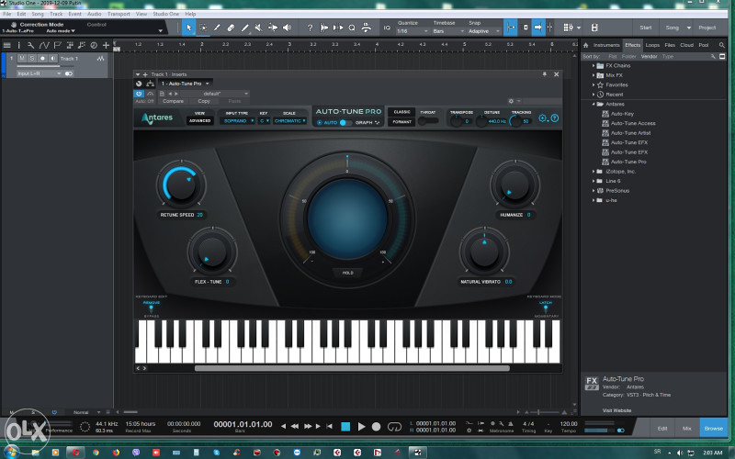735x459 pixels.
Task: Click the browser search magnifier icon
Action: (x=722, y=45)
